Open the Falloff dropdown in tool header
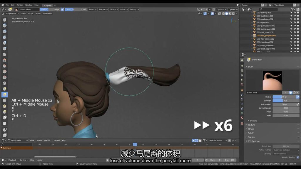Image resolution: width=301 pixels, height=169 pixels. click(x=124, y=9)
